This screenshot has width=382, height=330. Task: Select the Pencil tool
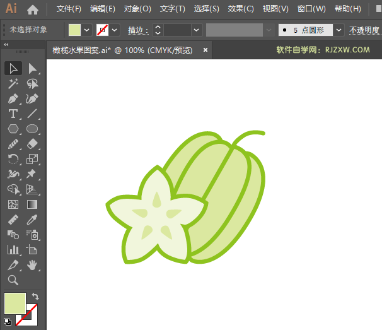click(x=13, y=144)
